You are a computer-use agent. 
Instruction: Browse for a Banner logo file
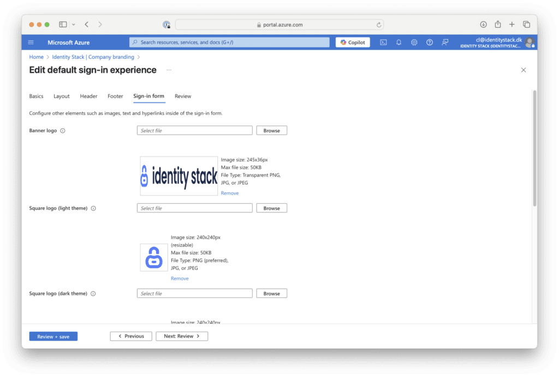pyautogui.click(x=272, y=131)
